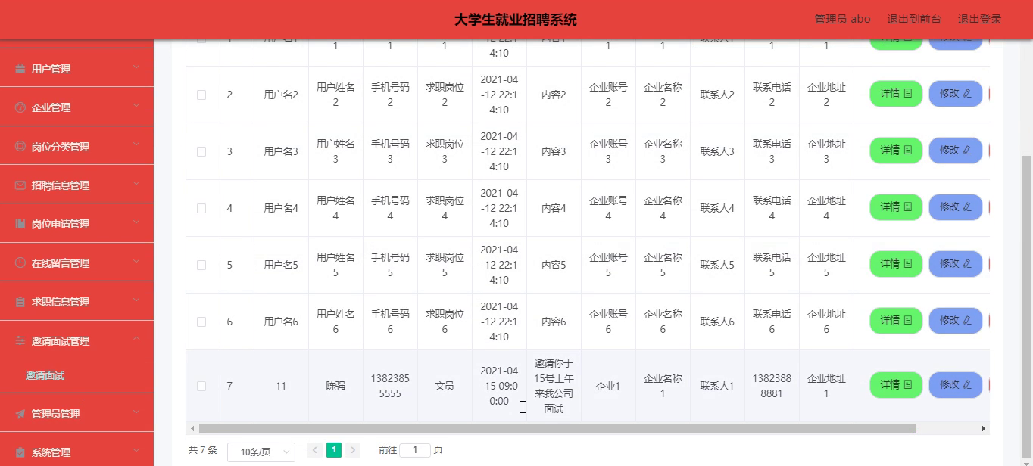Screen dimensions: 1033x466
Task: Tick the checkbox for 用户名4 row
Action: tap(201, 208)
